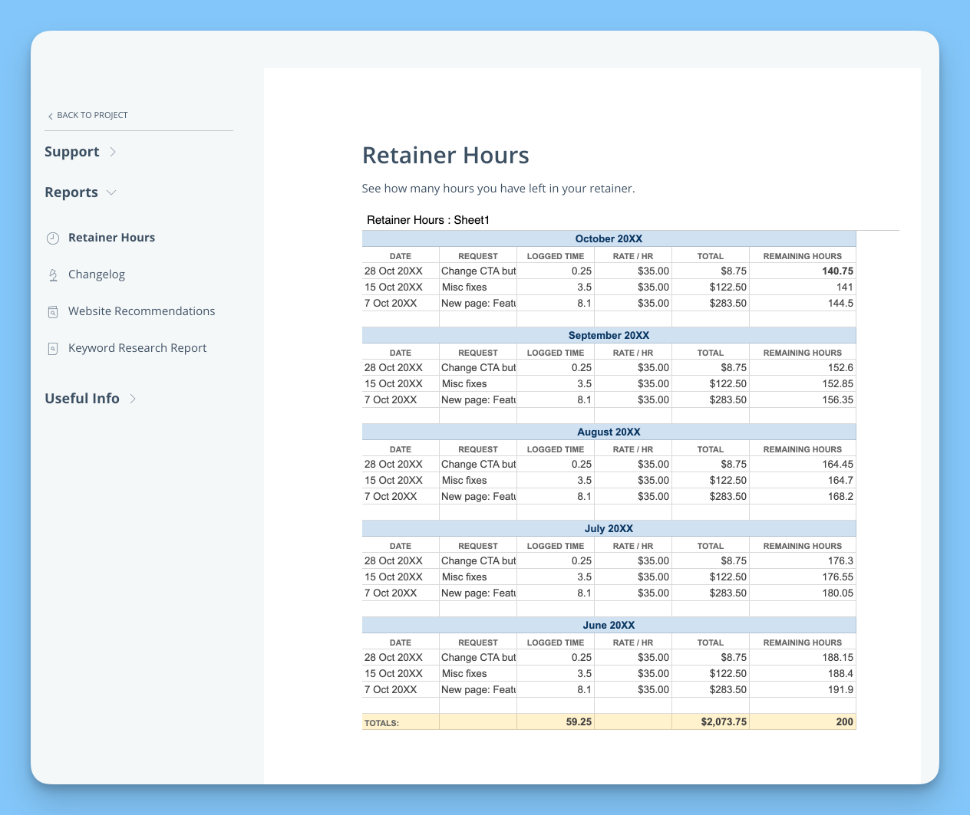Select the 140.75 remaining hours cell

802,271
